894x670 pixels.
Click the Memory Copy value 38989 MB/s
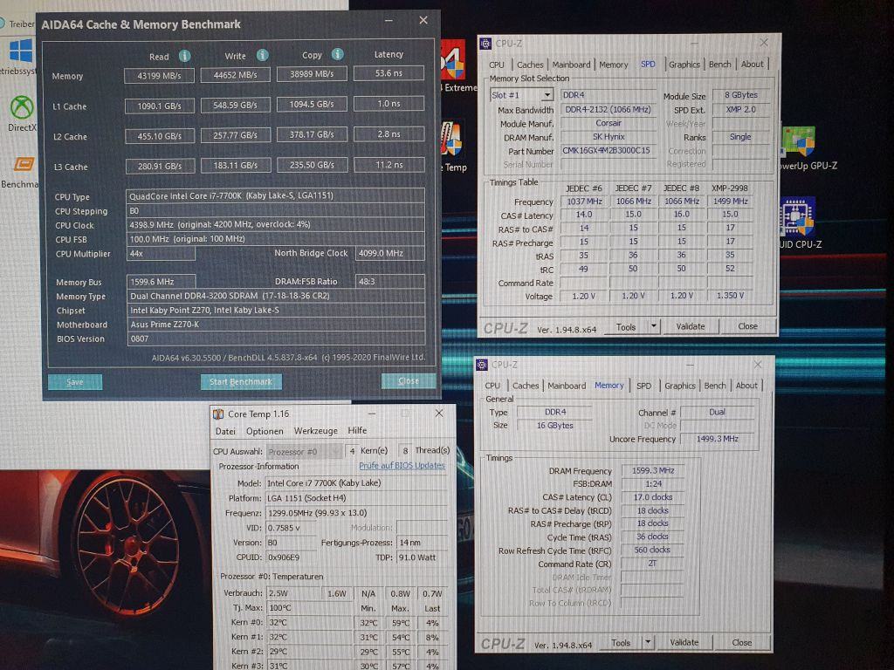(312, 74)
